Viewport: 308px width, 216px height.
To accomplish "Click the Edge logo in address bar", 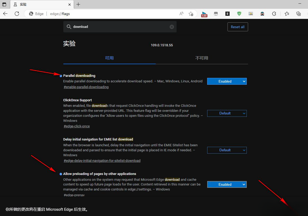I will tap(31, 14).
